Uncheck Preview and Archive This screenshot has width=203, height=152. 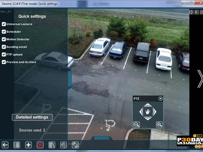(4, 62)
